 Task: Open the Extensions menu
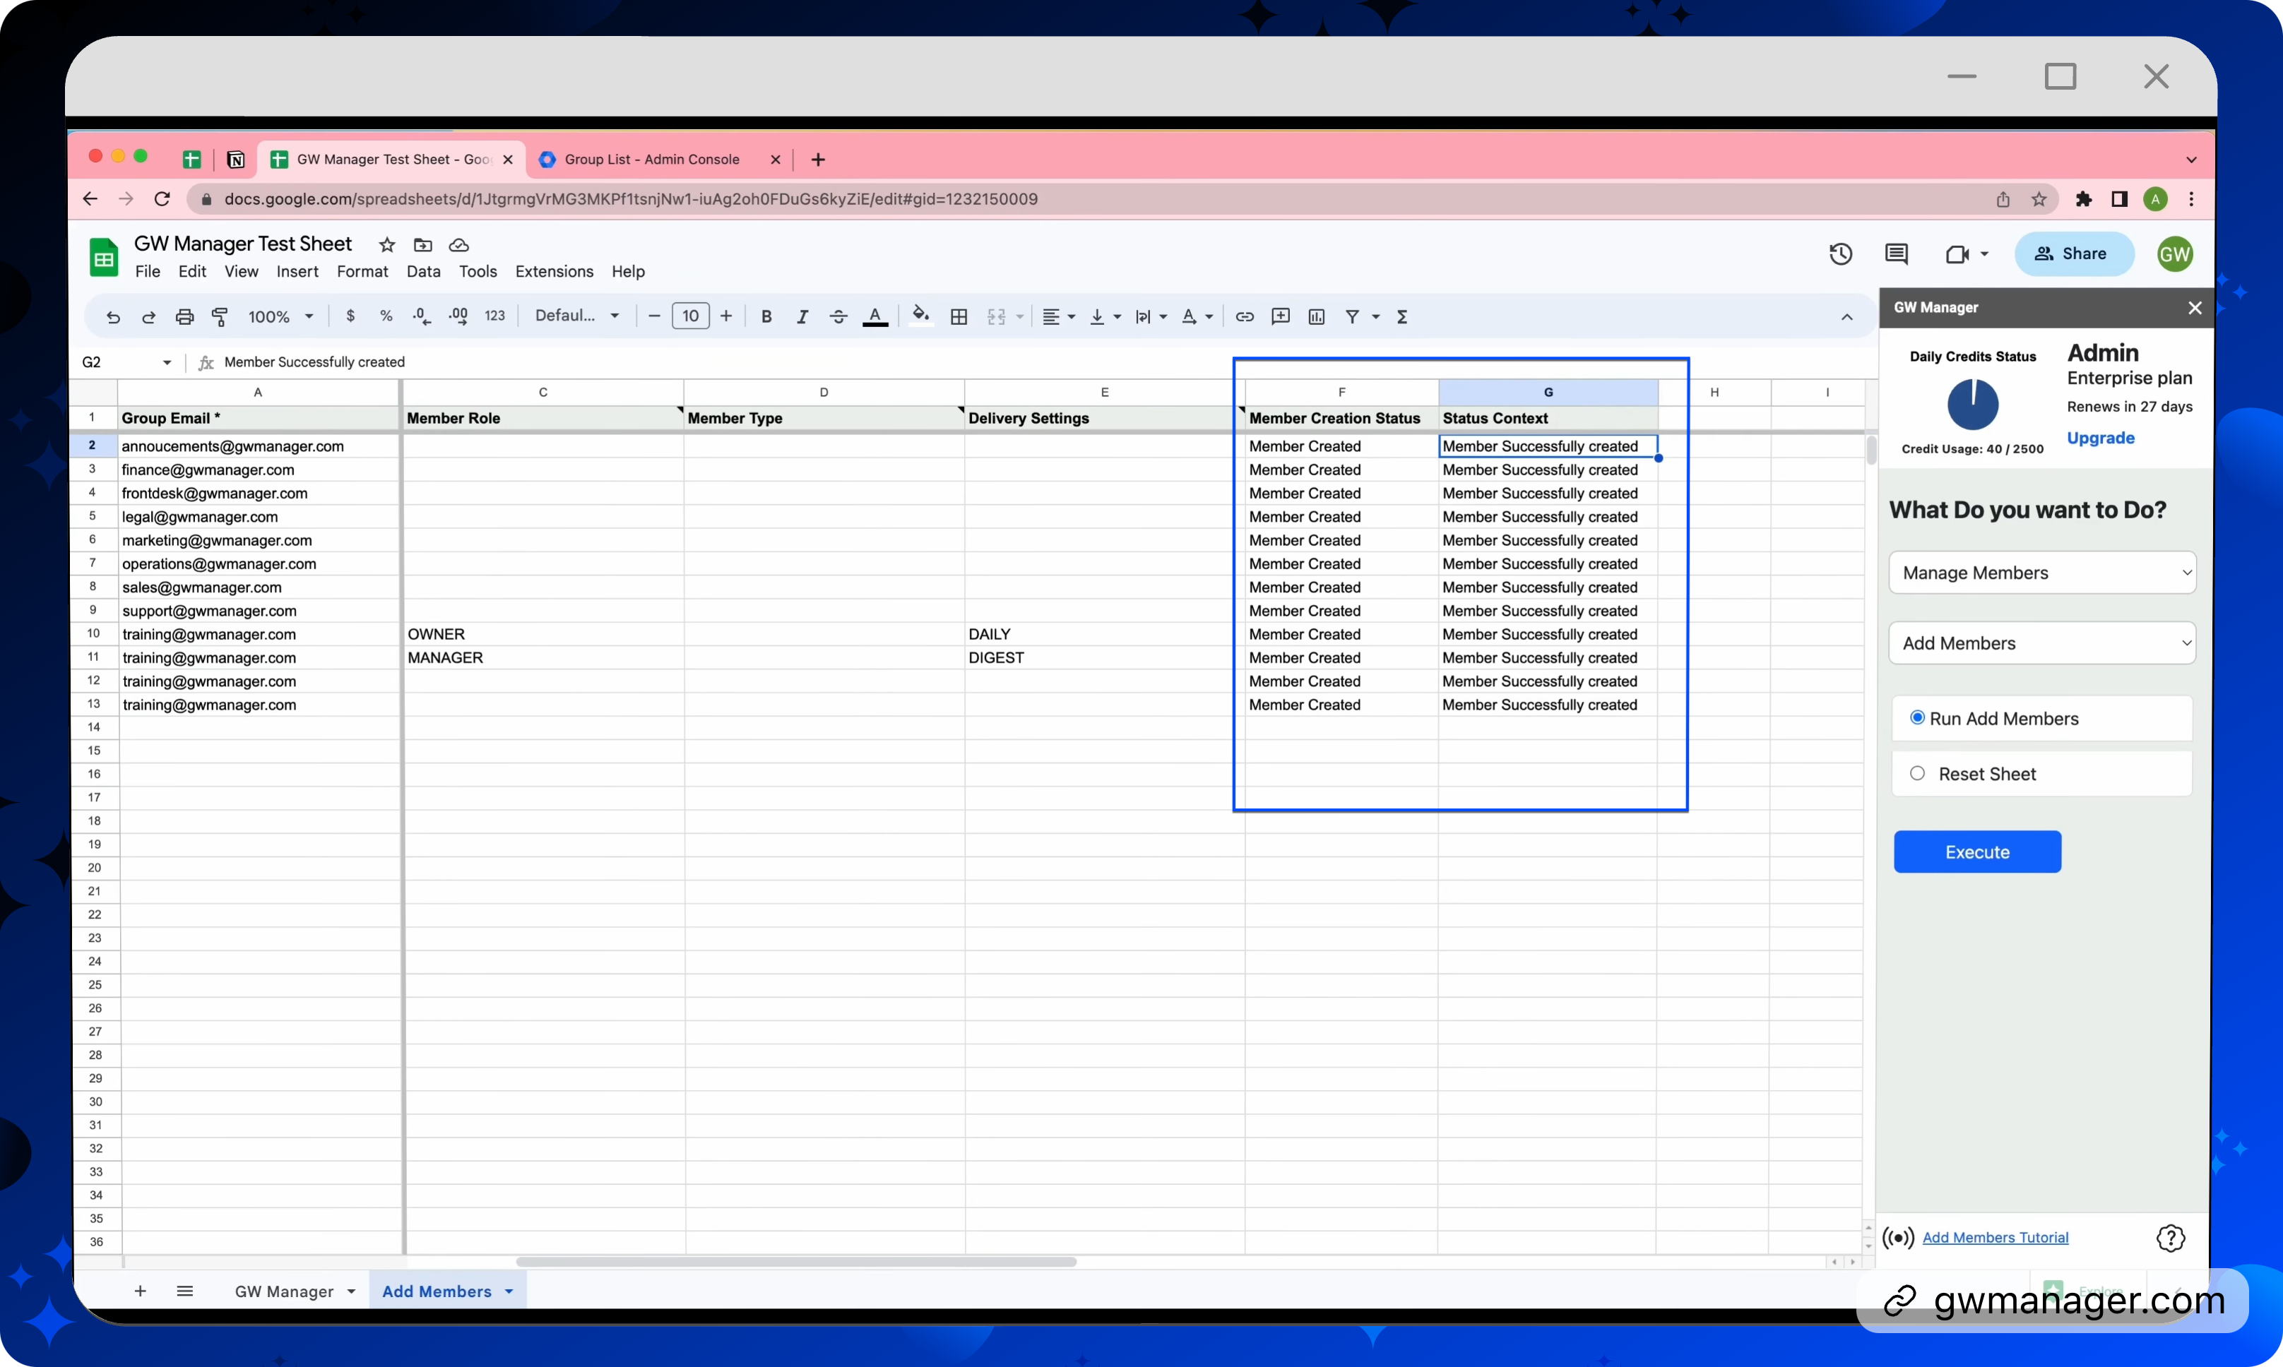(554, 272)
